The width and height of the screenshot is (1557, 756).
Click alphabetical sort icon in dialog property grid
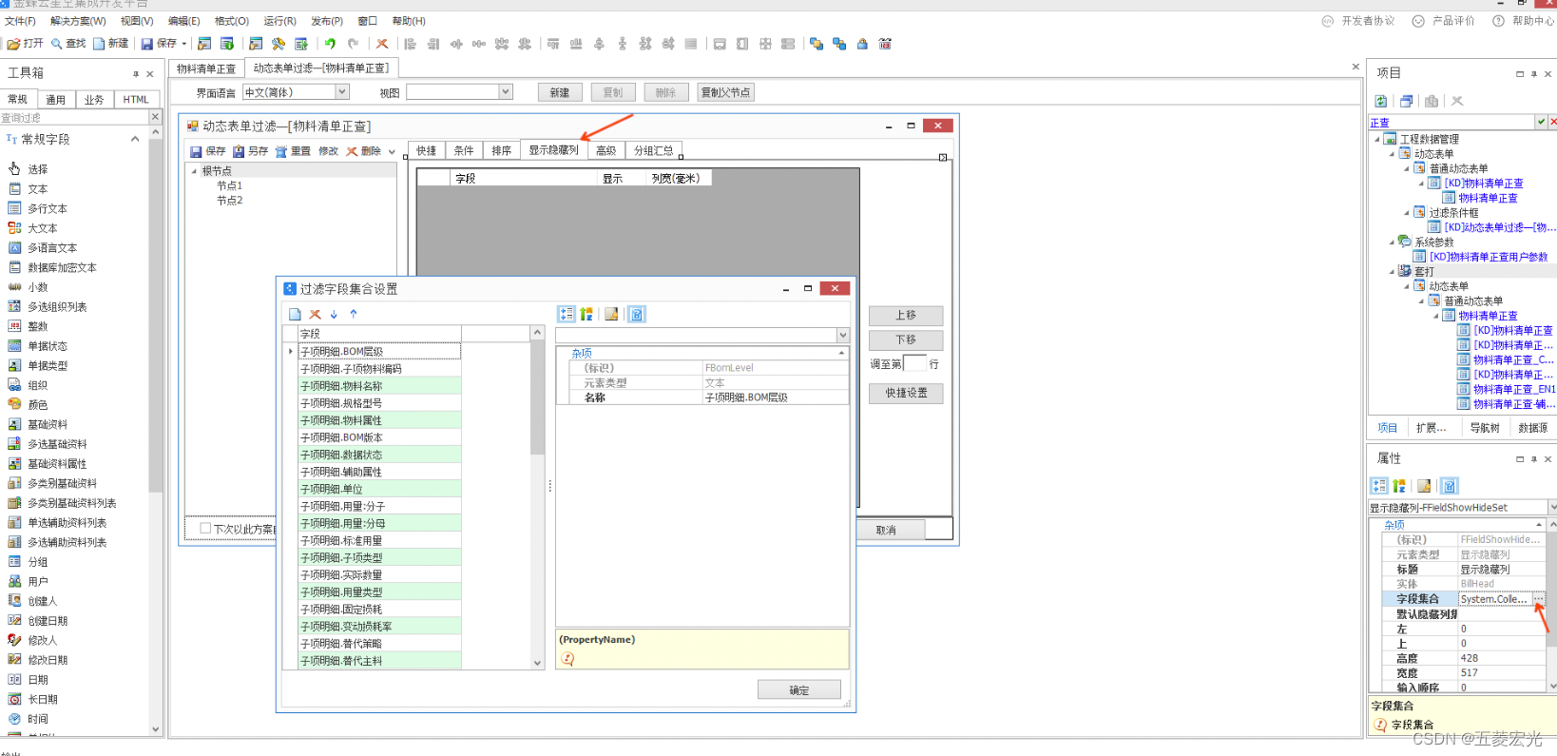(x=586, y=314)
